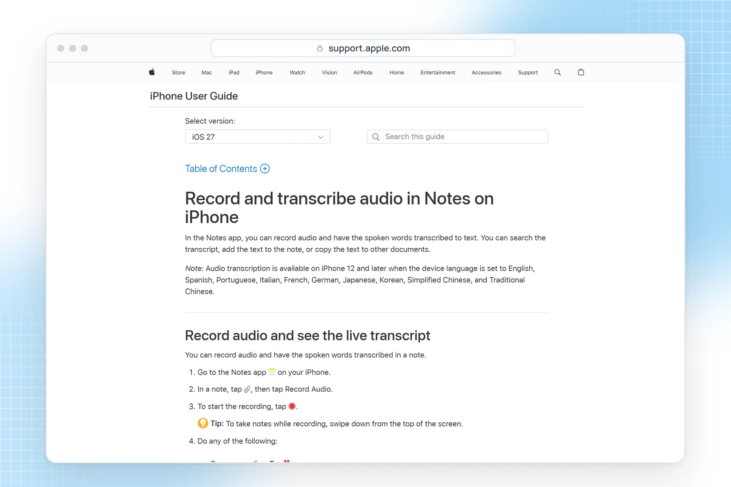731x487 pixels.
Task: Click the heading 'Record and transcribe audio in Notes on iPhone'
Action: [x=339, y=208]
